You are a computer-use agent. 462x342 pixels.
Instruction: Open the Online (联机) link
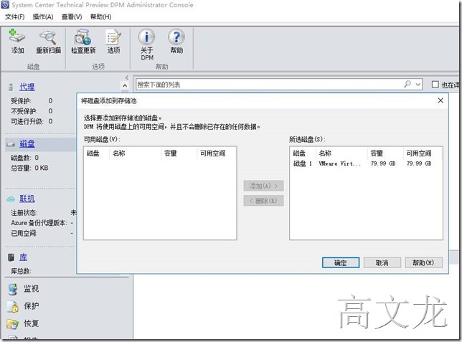coord(27,199)
